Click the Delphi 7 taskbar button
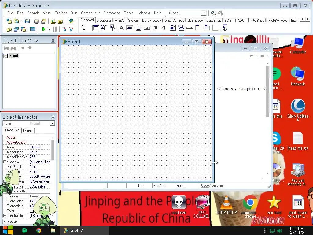This screenshot has height=235, width=313. click(x=85, y=230)
